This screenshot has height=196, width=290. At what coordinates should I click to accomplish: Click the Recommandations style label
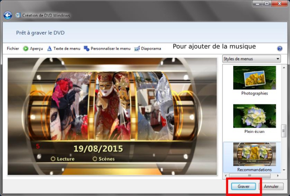[x=255, y=169]
